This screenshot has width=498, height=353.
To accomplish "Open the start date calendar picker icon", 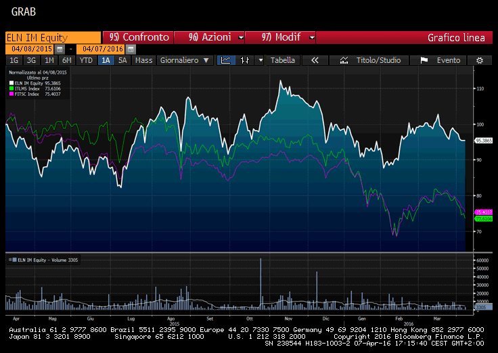I will click(x=60, y=49).
